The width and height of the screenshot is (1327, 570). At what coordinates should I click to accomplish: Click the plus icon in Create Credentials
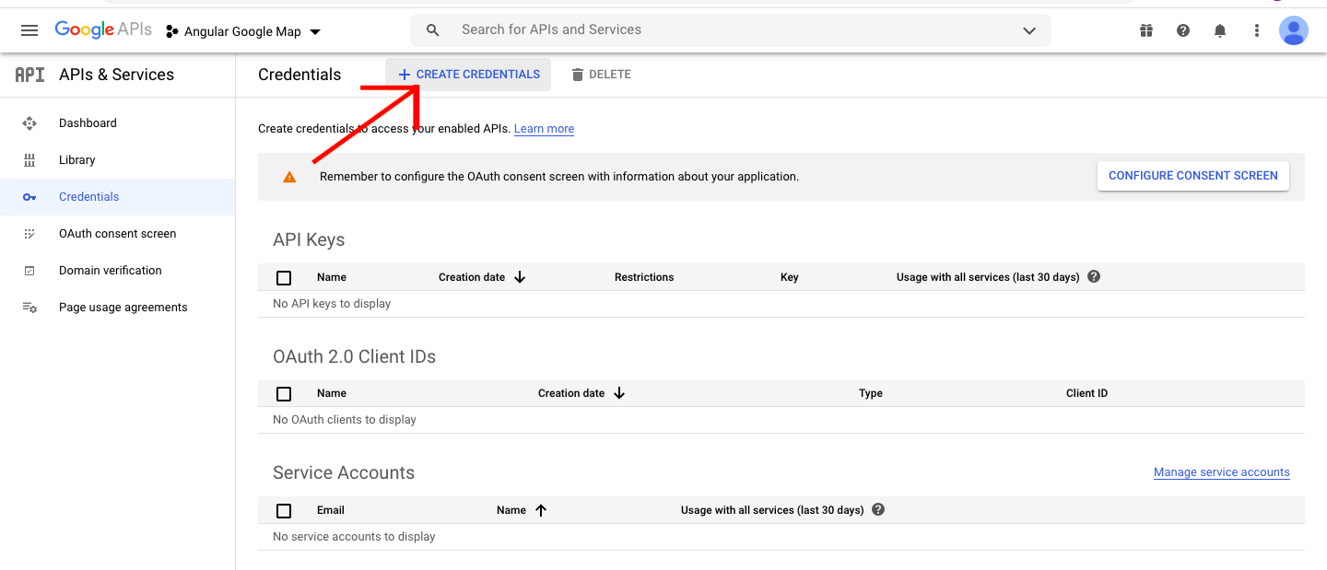pyautogui.click(x=404, y=75)
